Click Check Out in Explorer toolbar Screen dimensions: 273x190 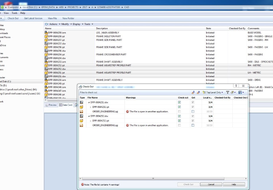(13, 18)
